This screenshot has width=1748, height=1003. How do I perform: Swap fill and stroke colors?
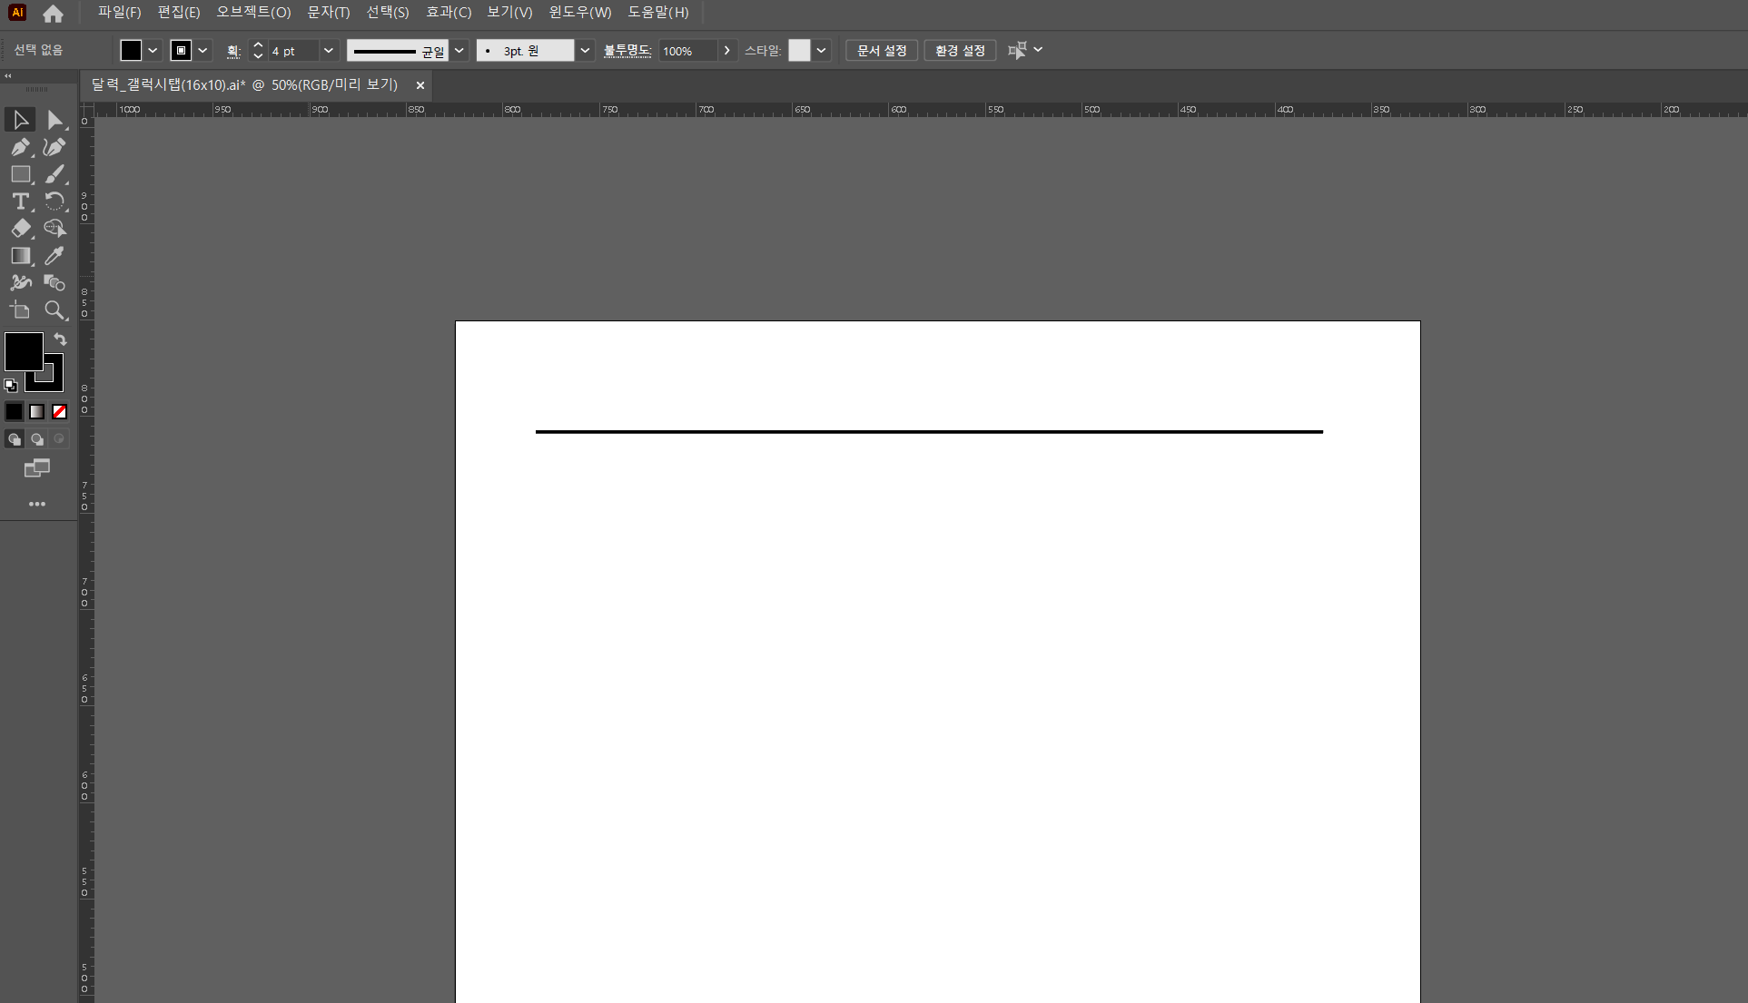[x=60, y=339]
